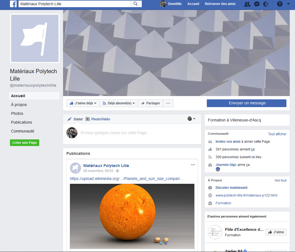Screen dimensions: 295x252
Task: Click Discuter maintenant link
Action: click(231, 188)
